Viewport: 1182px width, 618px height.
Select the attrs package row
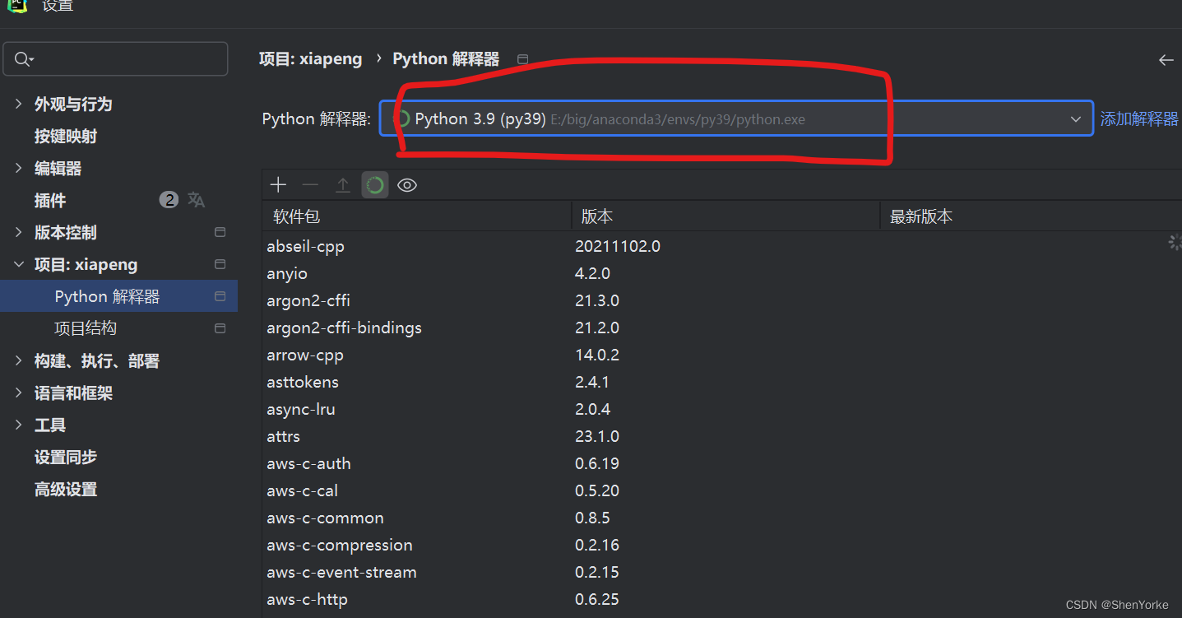click(722, 436)
